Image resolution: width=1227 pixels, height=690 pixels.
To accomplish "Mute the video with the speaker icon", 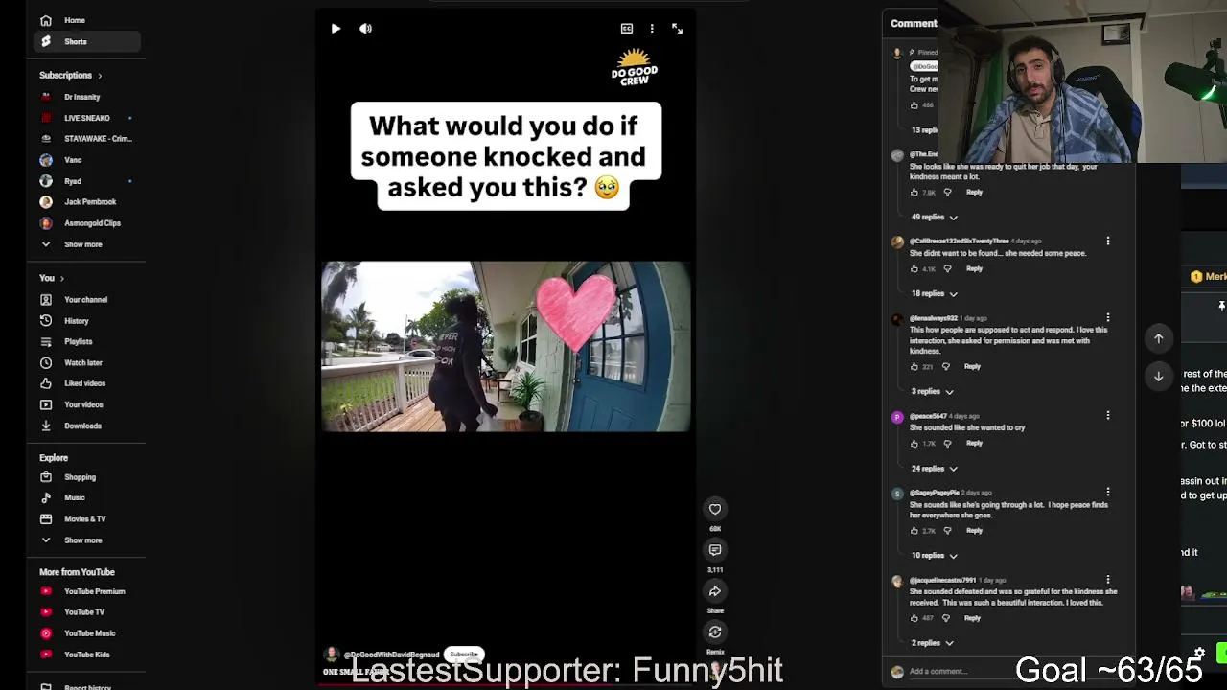I will coord(365,29).
